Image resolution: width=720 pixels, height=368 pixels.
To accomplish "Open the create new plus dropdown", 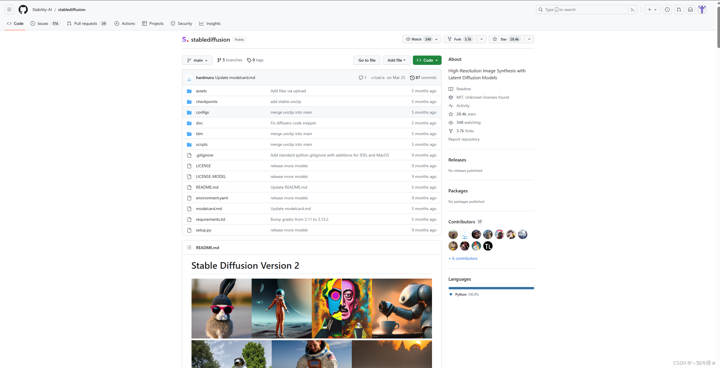I will coord(652,10).
